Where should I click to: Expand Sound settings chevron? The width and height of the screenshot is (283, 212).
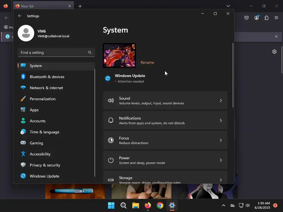[221, 100]
